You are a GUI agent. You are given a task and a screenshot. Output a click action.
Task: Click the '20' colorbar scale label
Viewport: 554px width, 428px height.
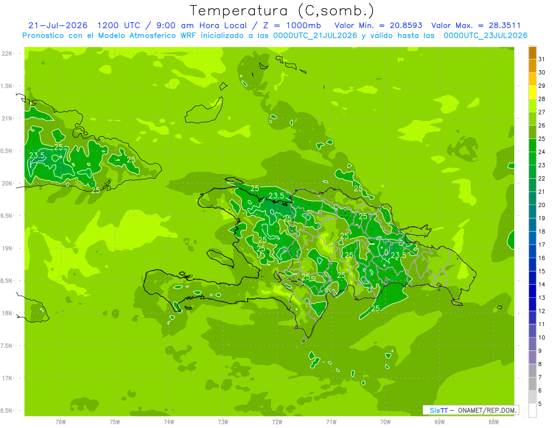(x=542, y=205)
